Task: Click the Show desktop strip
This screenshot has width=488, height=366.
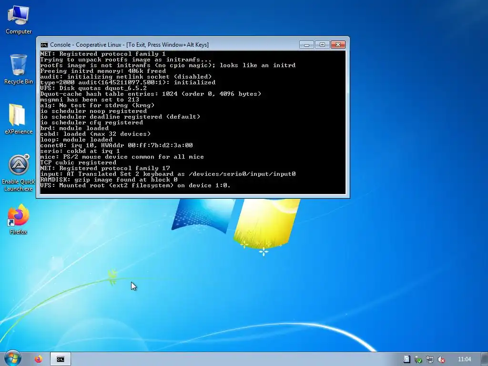Action: coord(485,359)
